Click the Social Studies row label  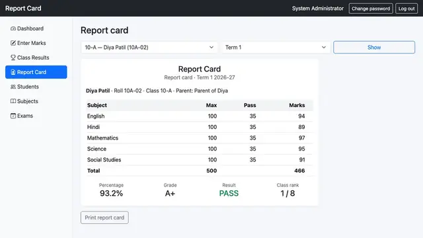tap(104, 160)
